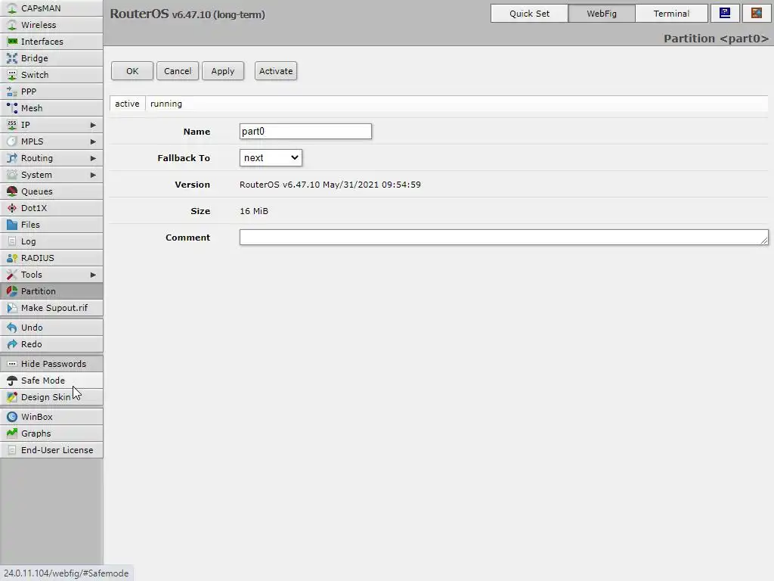Screen dimensions: 774x581
Task: Click the MPLS menu label
Action: tap(32, 141)
